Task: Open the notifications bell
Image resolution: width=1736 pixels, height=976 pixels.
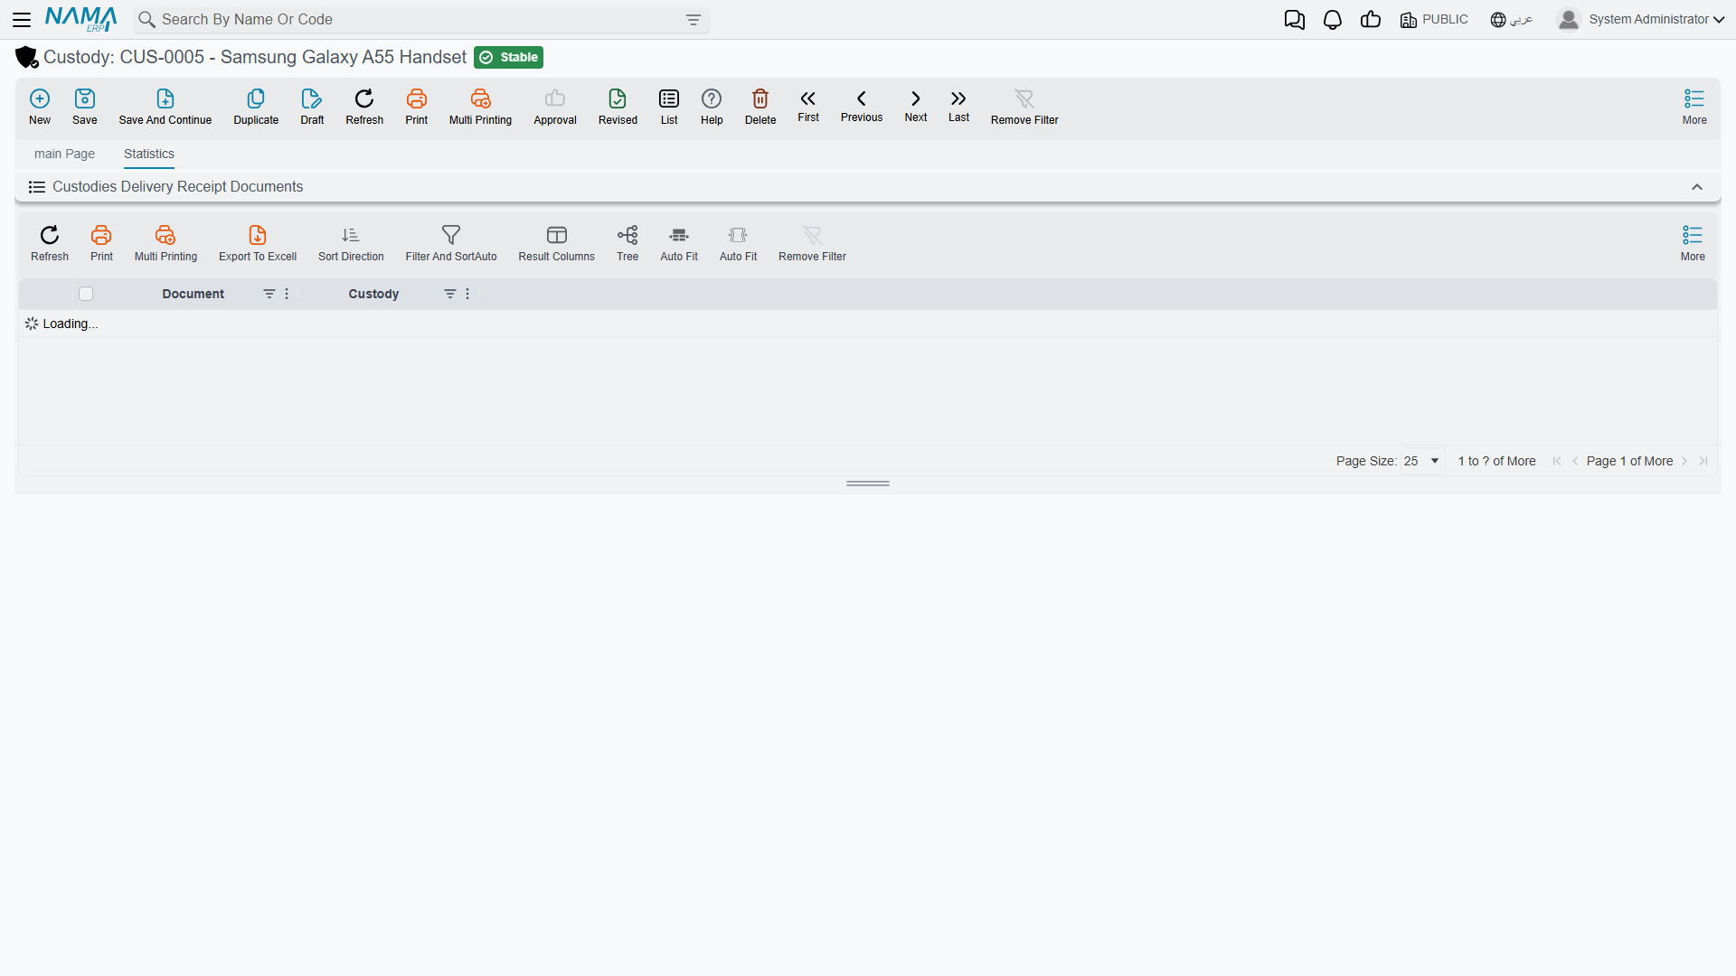Action: [x=1333, y=20]
